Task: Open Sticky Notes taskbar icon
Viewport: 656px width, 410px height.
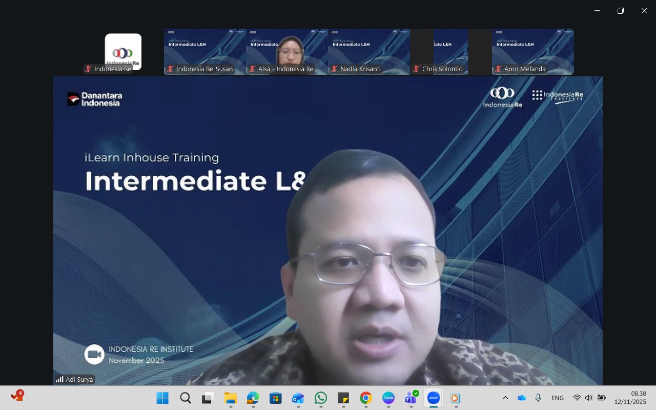Action: pyautogui.click(x=343, y=398)
